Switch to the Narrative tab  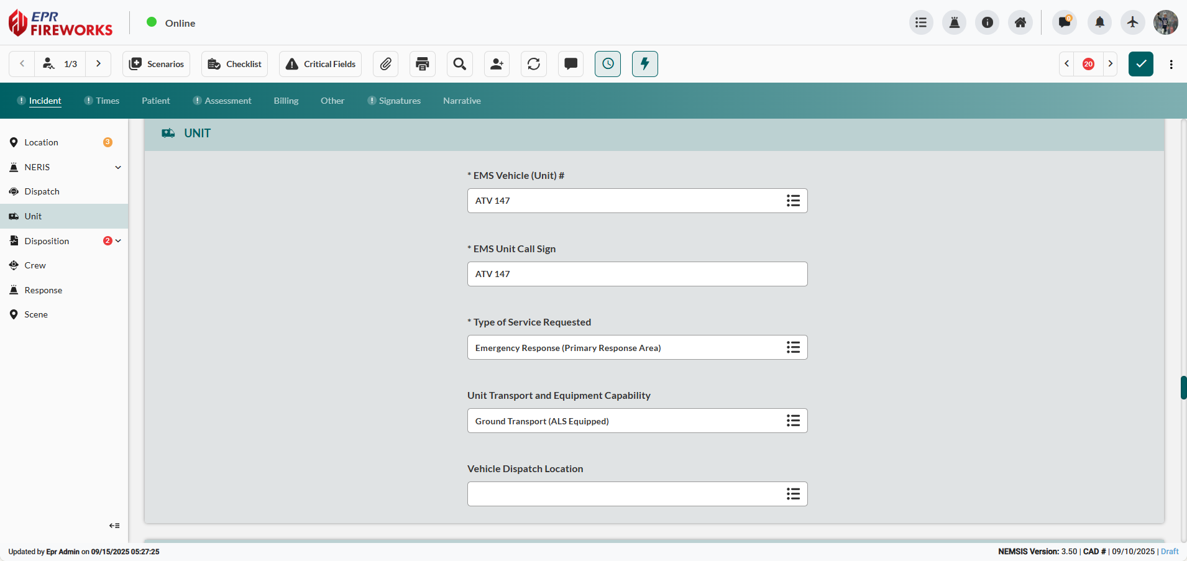pyautogui.click(x=462, y=101)
